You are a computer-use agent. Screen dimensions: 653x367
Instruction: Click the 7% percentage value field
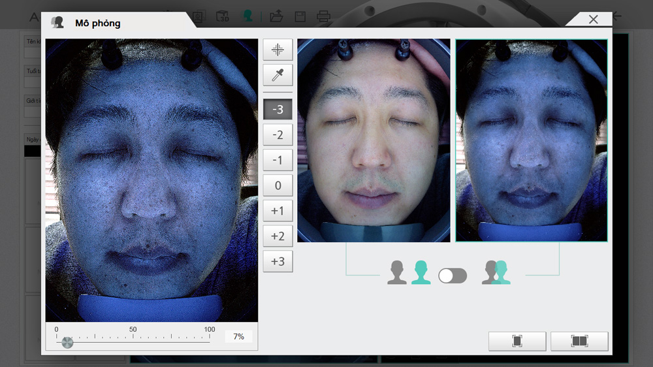(238, 336)
